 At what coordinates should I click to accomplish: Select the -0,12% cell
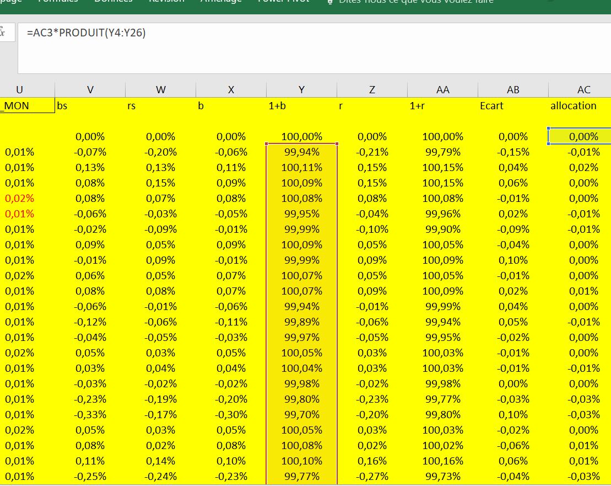click(90, 322)
